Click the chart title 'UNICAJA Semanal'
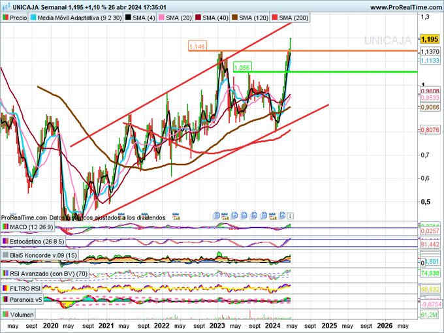The height and width of the screenshot is (333, 444). point(39,7)
